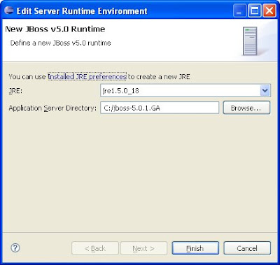Click 'Define a new JBoss v5.0 runtime' text
Viewport: 280px width, 265px height.
[x=60, y=43]
